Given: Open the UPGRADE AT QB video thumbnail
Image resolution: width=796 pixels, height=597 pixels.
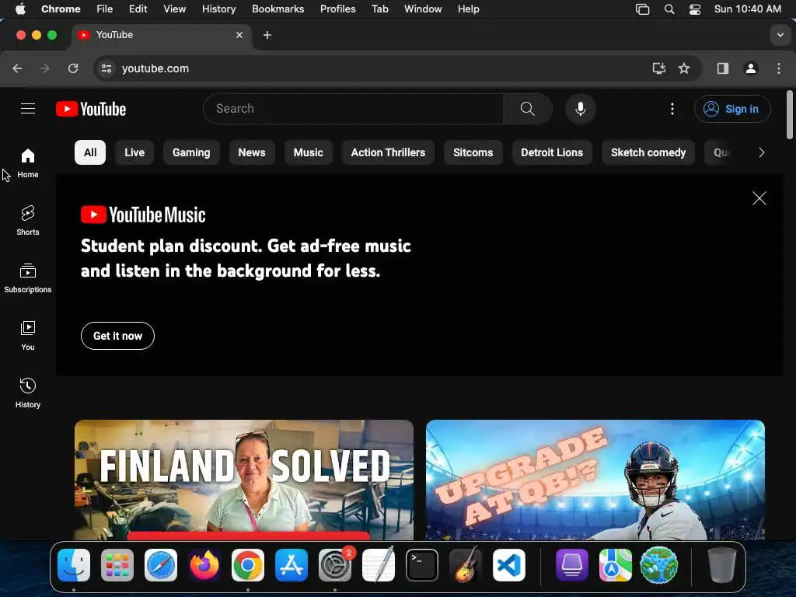Looking at the screenshot, I should coord(595,480).
